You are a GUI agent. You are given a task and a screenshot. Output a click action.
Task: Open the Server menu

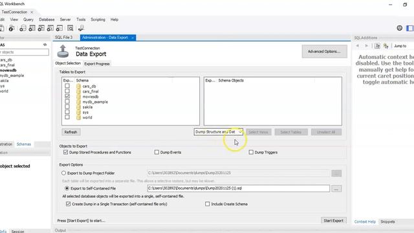click(x=65, y=19)
